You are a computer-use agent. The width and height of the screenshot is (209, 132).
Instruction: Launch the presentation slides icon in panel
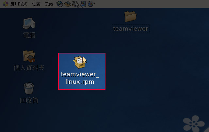[83, 4]
